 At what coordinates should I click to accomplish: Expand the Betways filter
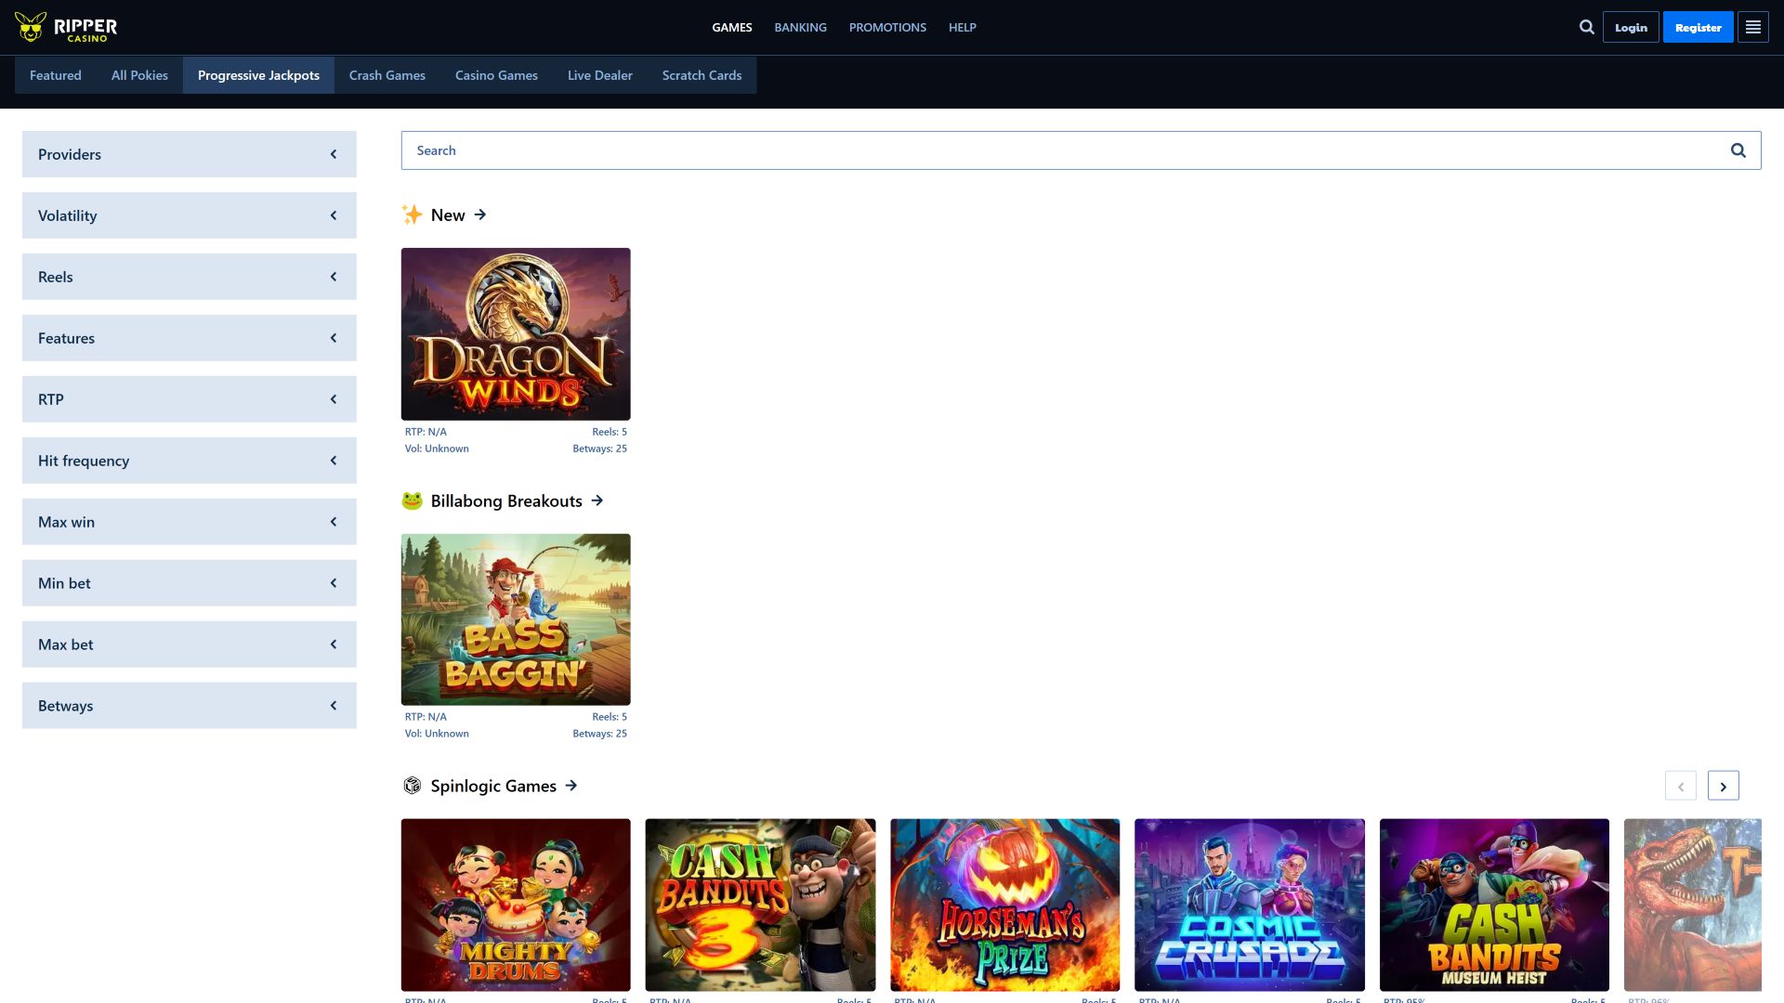(190, 706)
